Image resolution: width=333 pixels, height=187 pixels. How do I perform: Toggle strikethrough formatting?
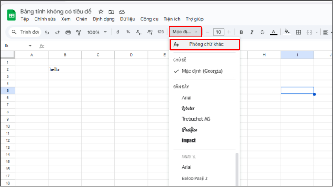tap(263, 32)
